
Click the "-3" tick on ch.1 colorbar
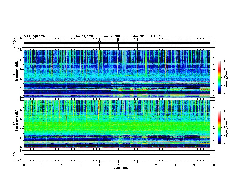tap(224, 61)
